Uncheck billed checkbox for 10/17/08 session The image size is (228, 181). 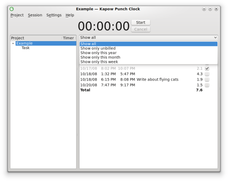(207, 68)
